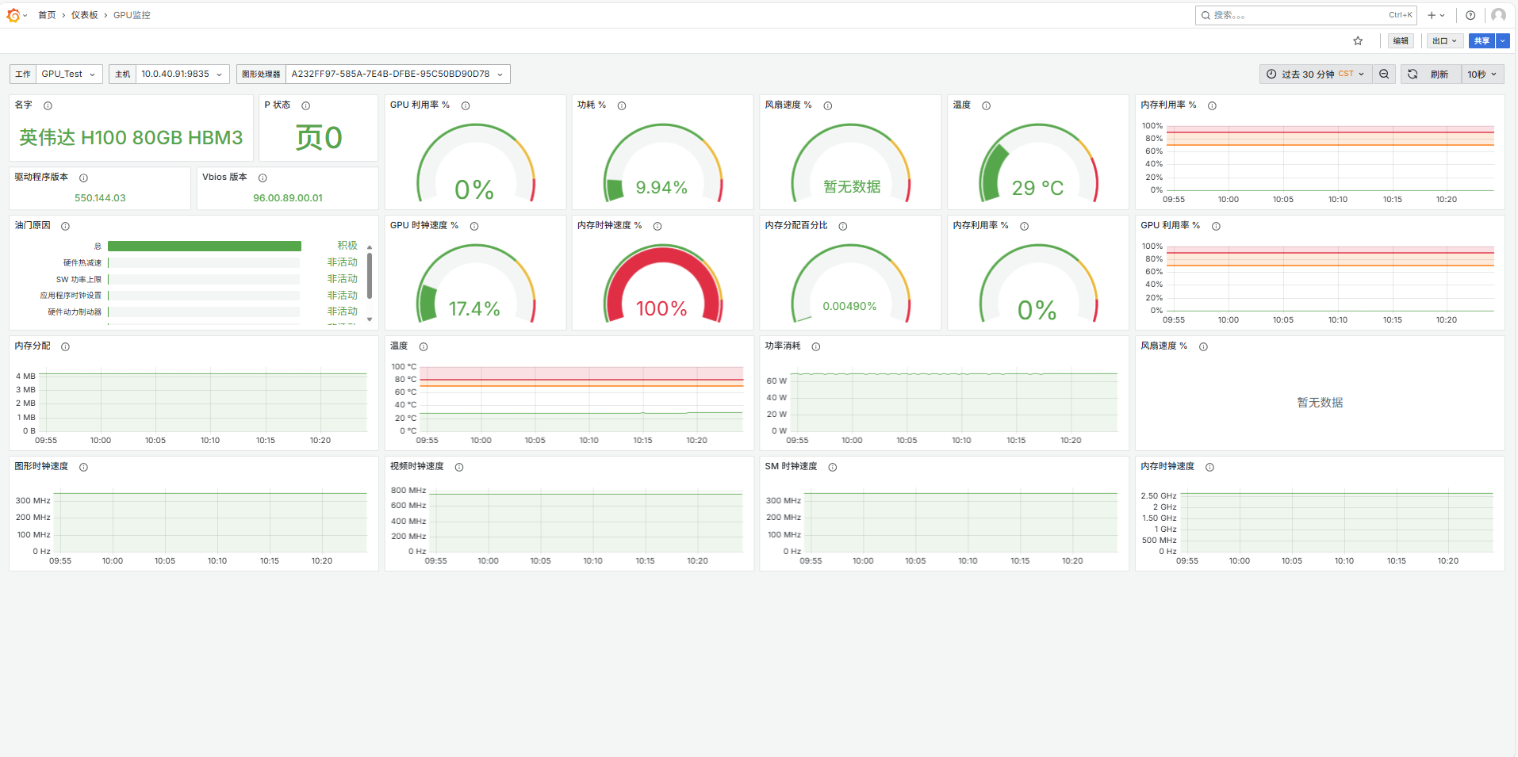This screenshot has width=1518, height=757.
Task: Click the zoom out time range icon
Action: (x=1384, y=75)
